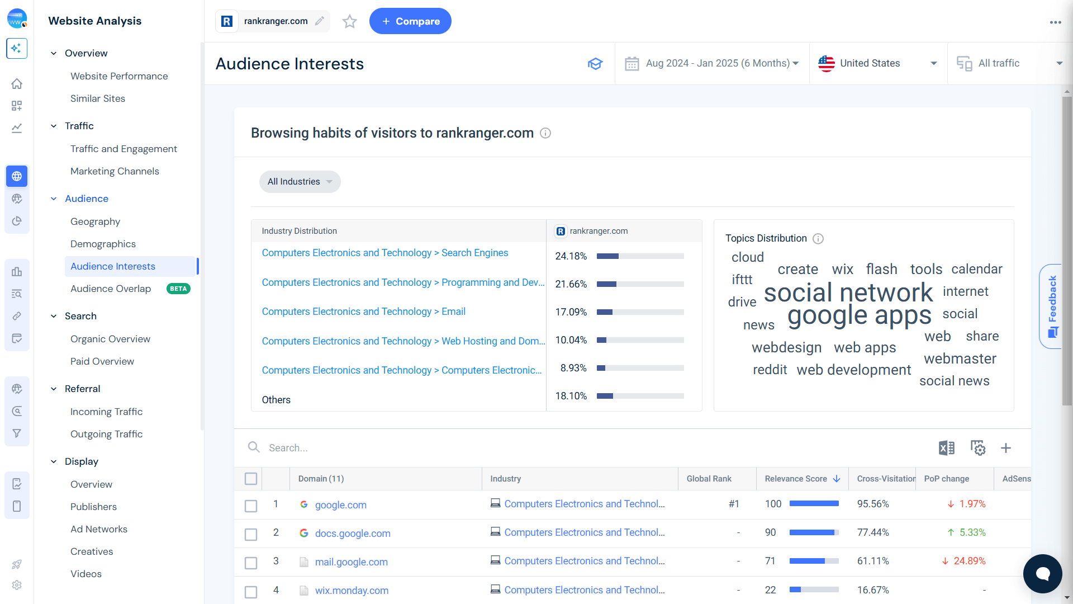Open table column settings icon
Screen dimensions: 1073x604
(x=978, y=448)
